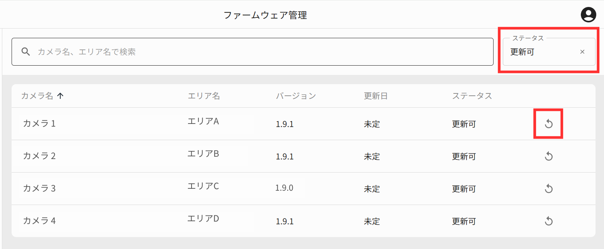Click the update icon for カメラ 3
The image size is (604, 249).
pos(548,188)
